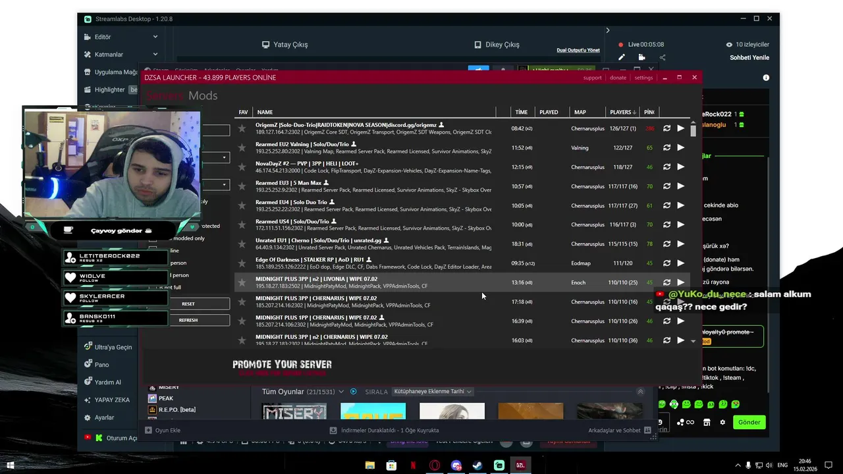This screenshot has height=474, width=843.
Task: Launch the Rearmed EU3 5 Man Max server
Action: click(x=681, y=186)
